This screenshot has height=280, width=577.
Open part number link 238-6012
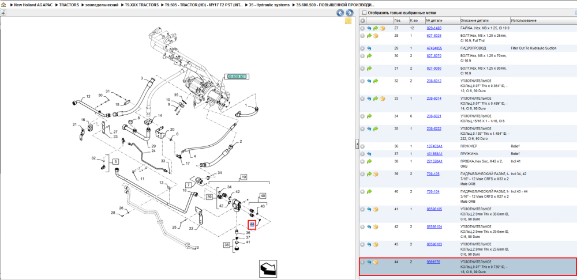434,81
